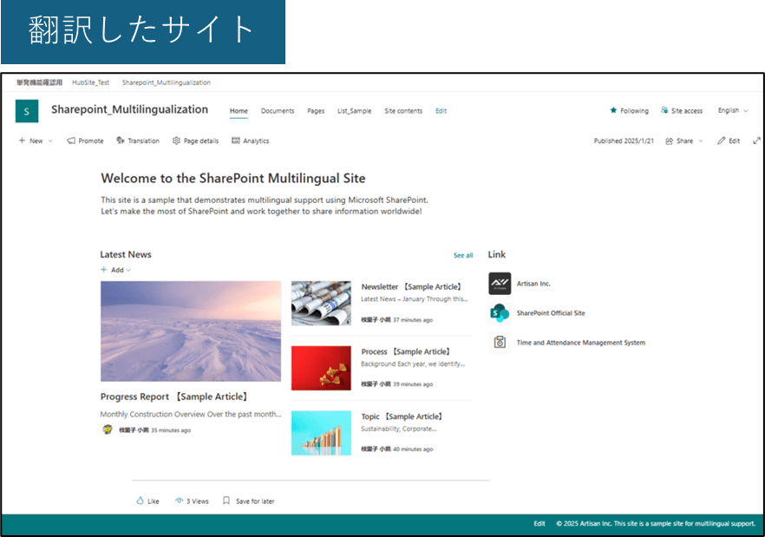This screenshot has height=537, width=765.
Task: Click the Latest News heading
Action: pyautogui.click(x=126, y=254)
